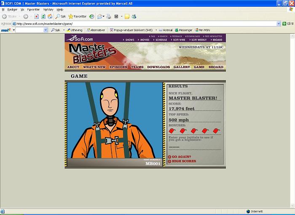Open the DOWNLOADS page in Master Blasters nav
The height and width of the screenshot is (215, 295).
click(158, 67)
